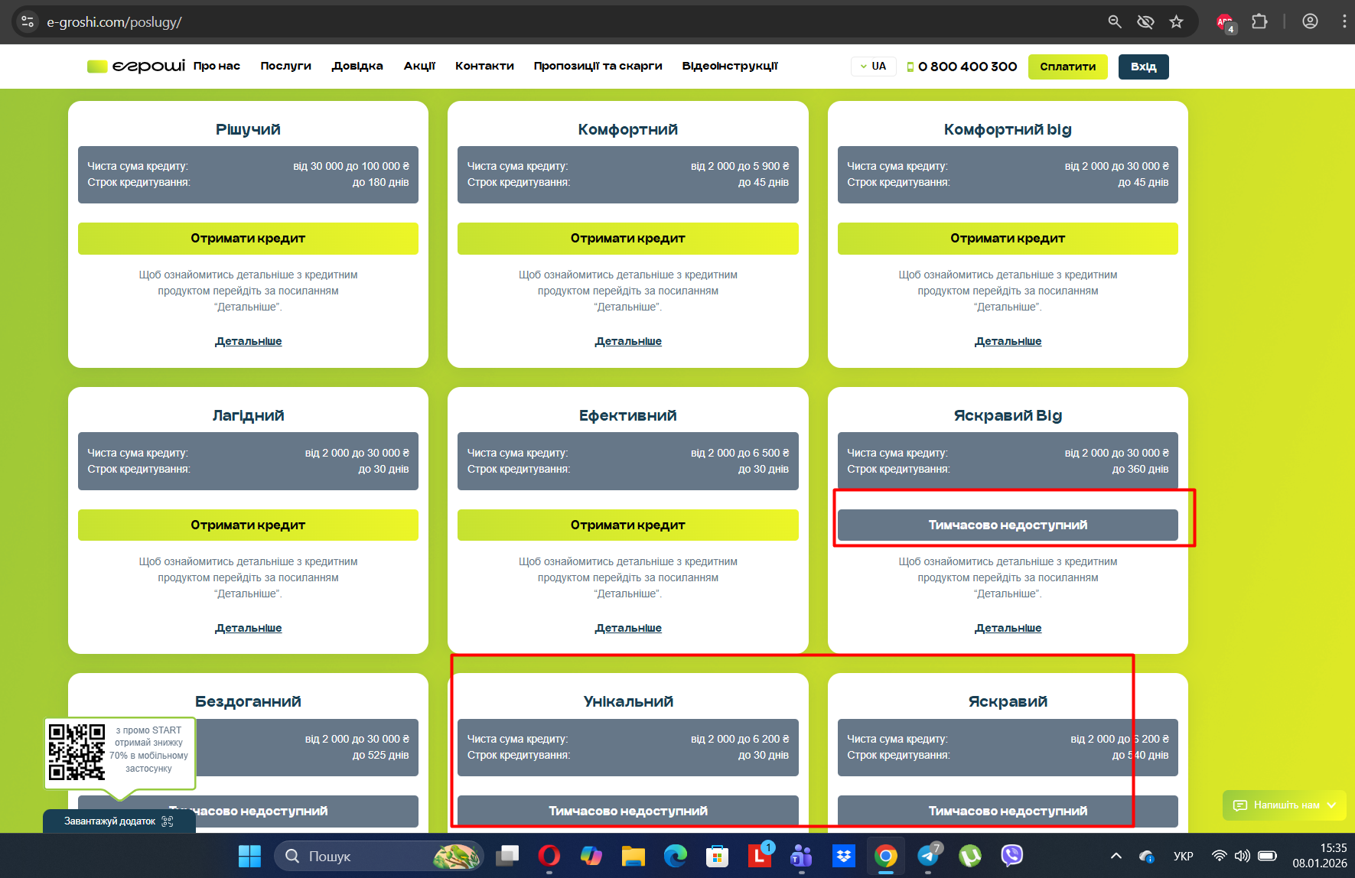1355x878 pixels.
Task: Open the Довідка menu item
Action: click(x=357, y=66)
